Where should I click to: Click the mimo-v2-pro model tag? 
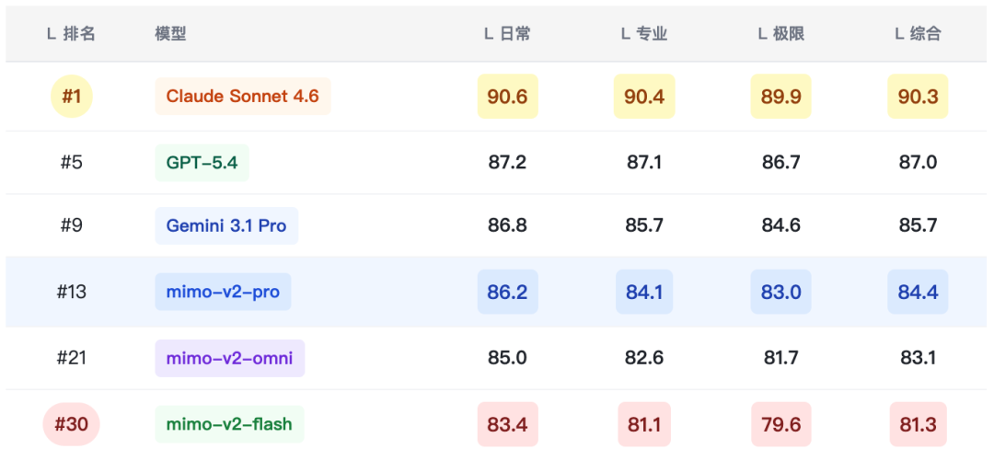coord(223,292)
